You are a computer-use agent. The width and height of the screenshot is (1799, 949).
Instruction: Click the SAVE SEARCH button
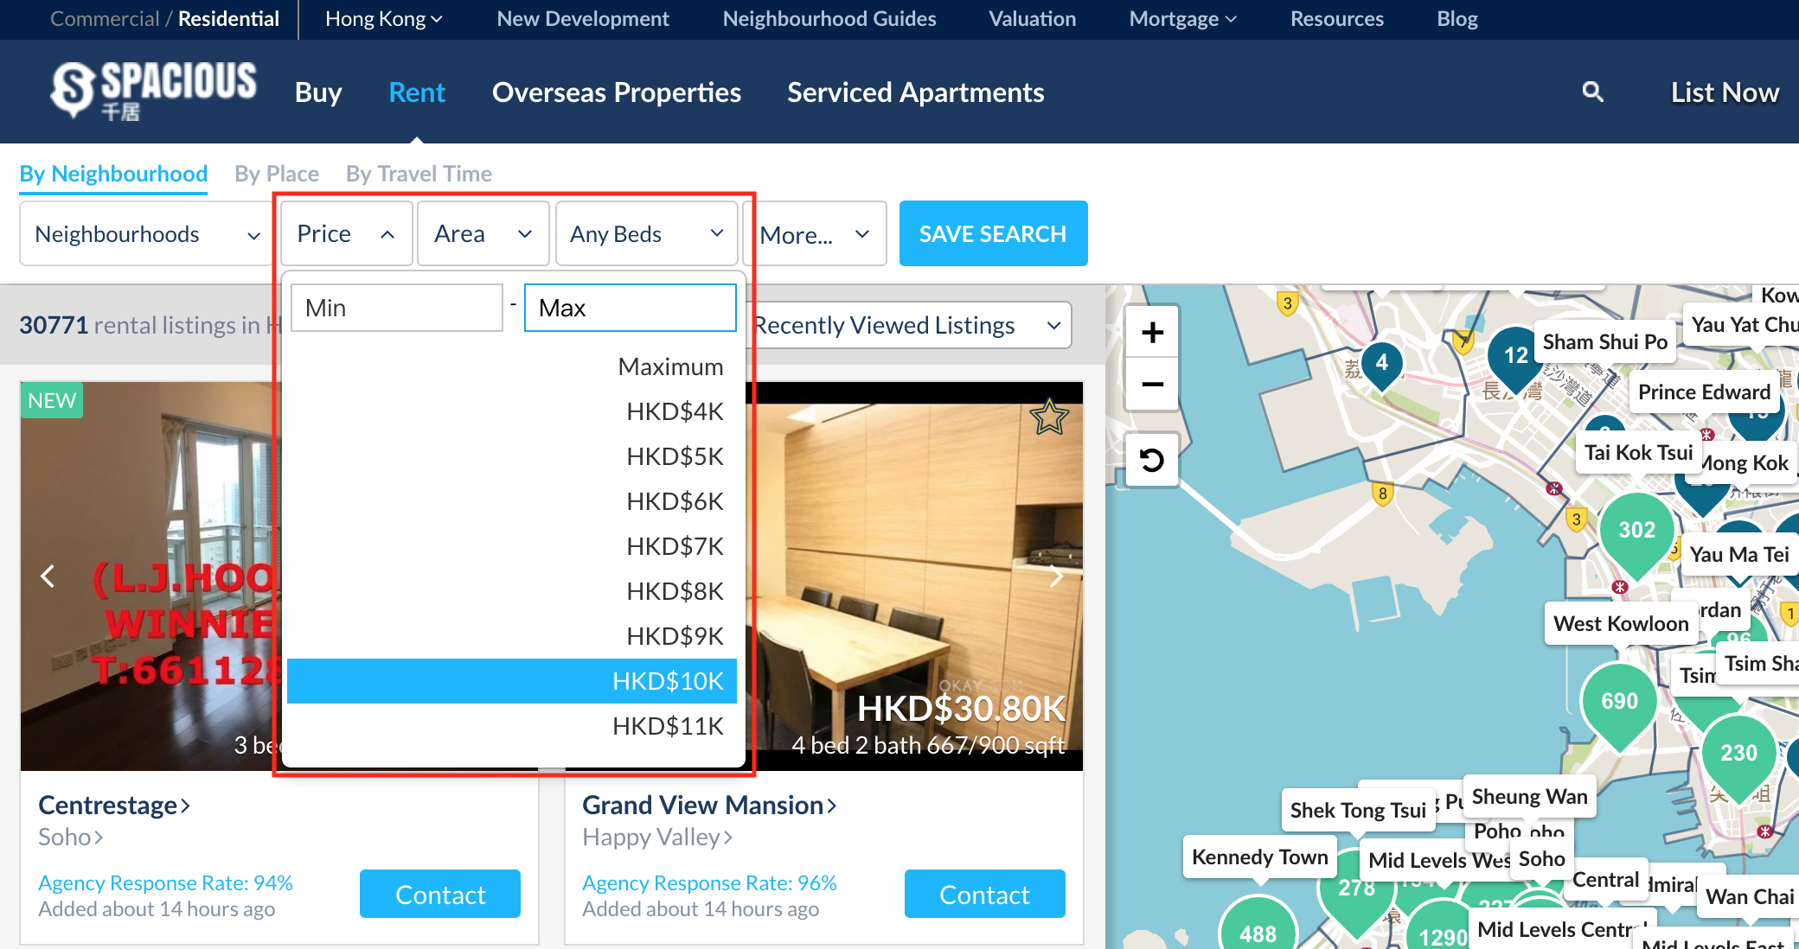pos(993,234)
